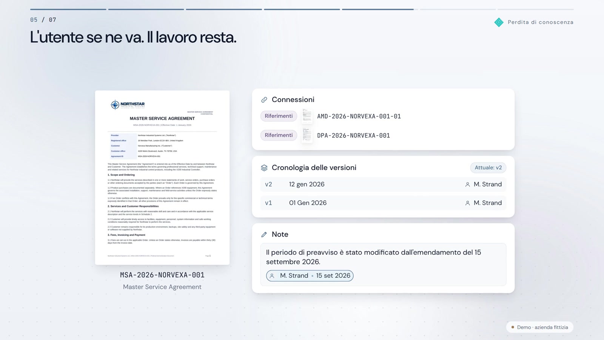Click the person icon in the v2 row
The height and width of the screenshot is (340, 604).
(467, 184)
